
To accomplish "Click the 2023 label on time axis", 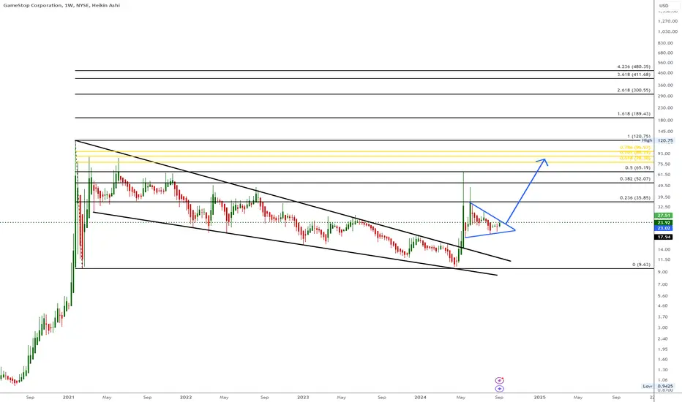I will tap(303, 397).
